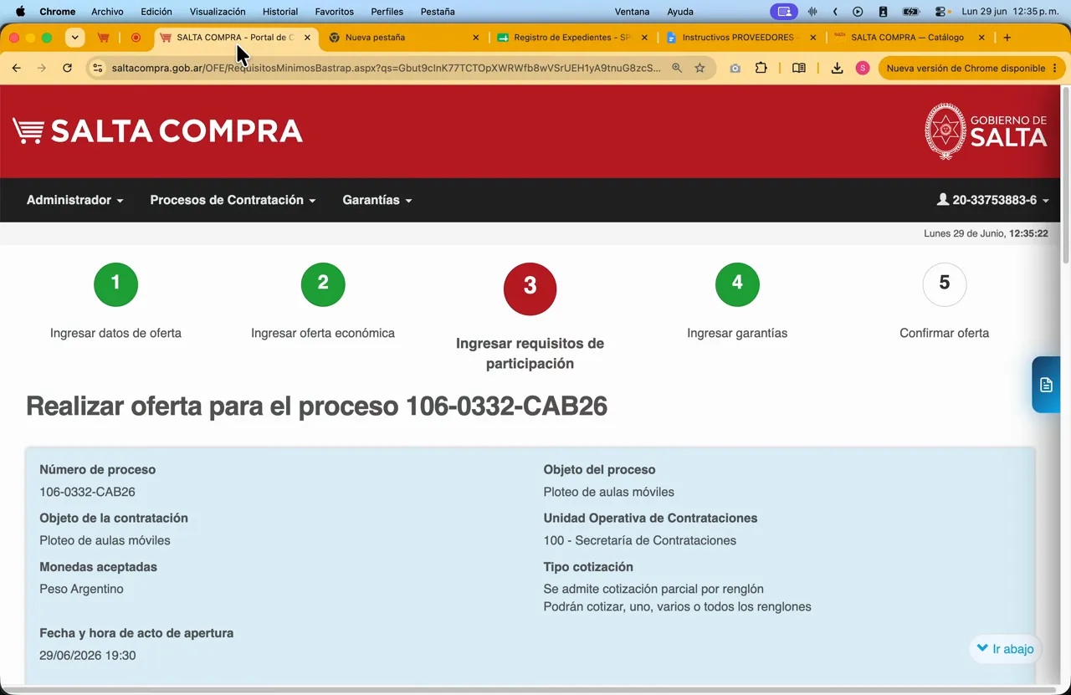Open macOS Control Center icon

pos(940,12)
